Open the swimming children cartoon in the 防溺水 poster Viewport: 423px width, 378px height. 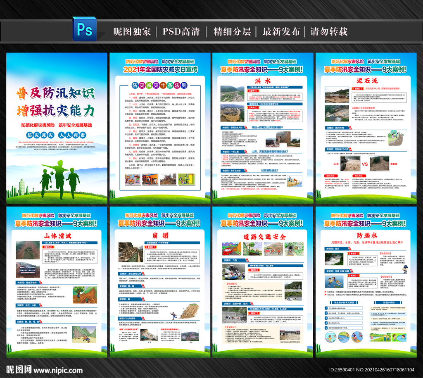pos(334,283)
